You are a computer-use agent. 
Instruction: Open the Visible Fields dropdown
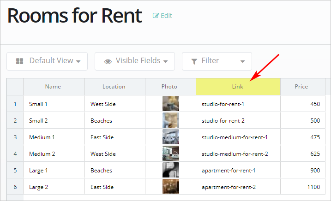[x=135, y=61]
